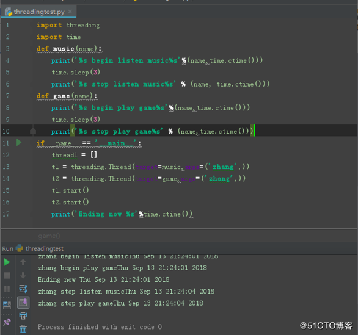This screenshot has height=335, width=358.
Task: Click the 'def music(name):' definition
Action: 69,49
